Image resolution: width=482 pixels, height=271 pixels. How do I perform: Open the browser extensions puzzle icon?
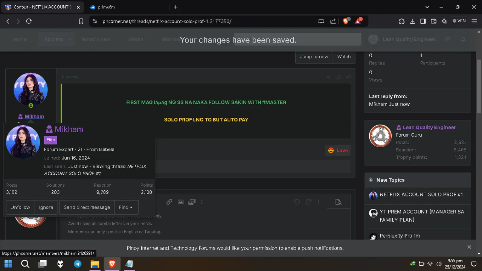click(x=402, y=21)
